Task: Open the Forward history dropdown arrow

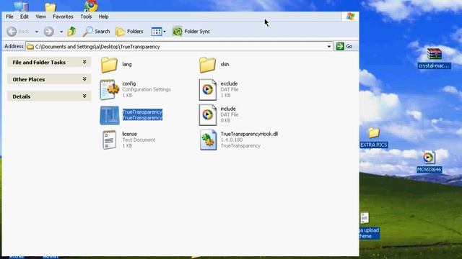Action: pos(61,32)
